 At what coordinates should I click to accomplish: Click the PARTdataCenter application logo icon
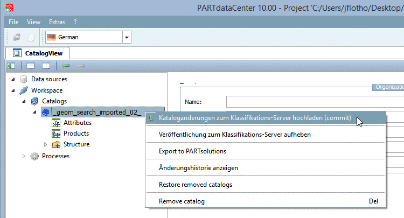click(x=9, y=8)
